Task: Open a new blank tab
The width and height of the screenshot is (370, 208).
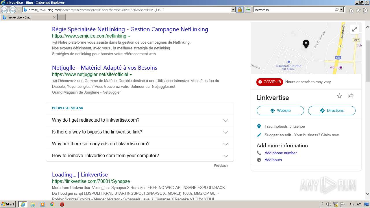Action: point(62,17)
